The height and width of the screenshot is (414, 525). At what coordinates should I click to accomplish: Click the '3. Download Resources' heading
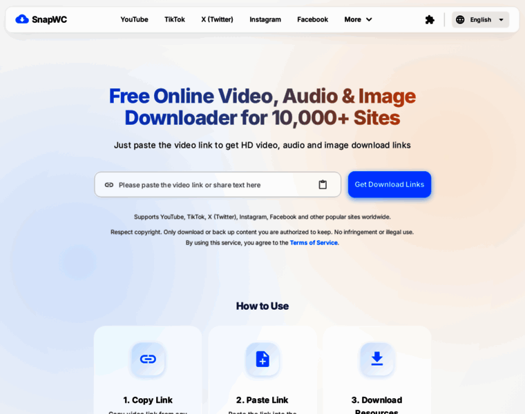[376, 405]
